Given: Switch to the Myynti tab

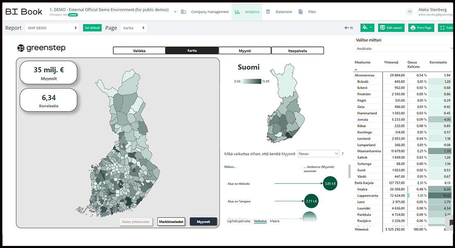Looking at the screenshot, I should click(245, 51).
